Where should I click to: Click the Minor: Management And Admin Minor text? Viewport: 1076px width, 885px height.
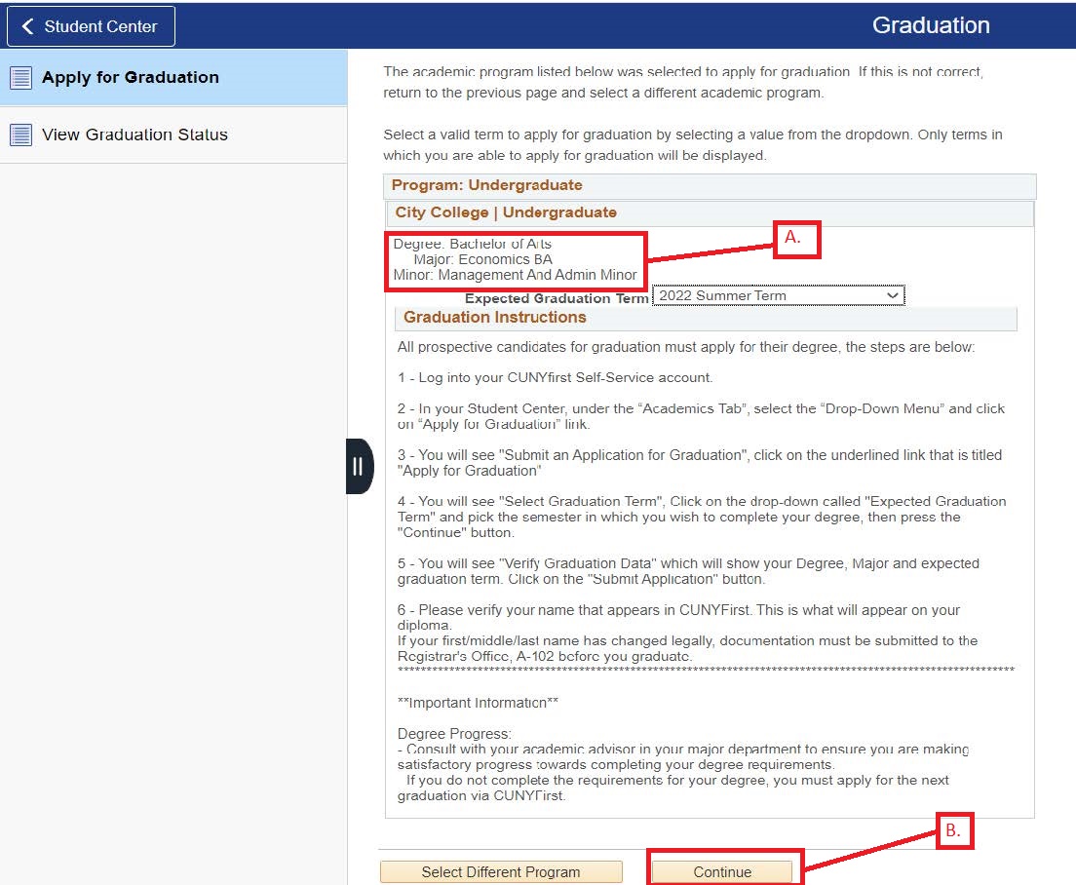coord(515,275)
